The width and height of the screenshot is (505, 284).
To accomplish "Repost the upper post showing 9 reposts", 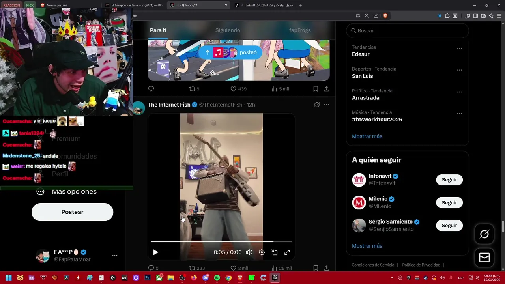I will [x=194, y=89].
